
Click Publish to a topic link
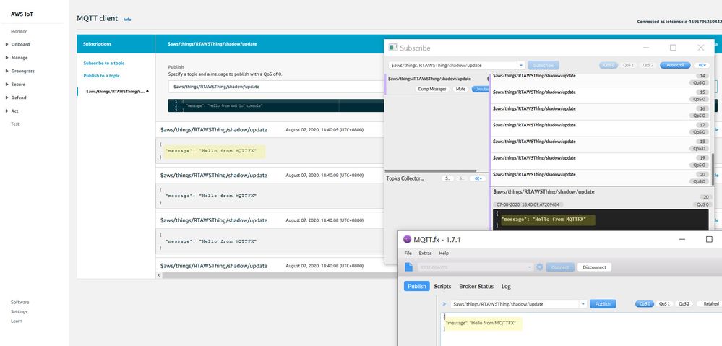point(101,75)
